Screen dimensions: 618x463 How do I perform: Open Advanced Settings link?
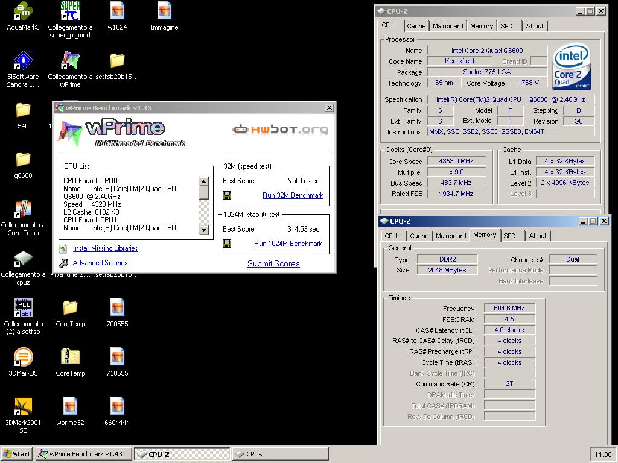tap(100, 263)
